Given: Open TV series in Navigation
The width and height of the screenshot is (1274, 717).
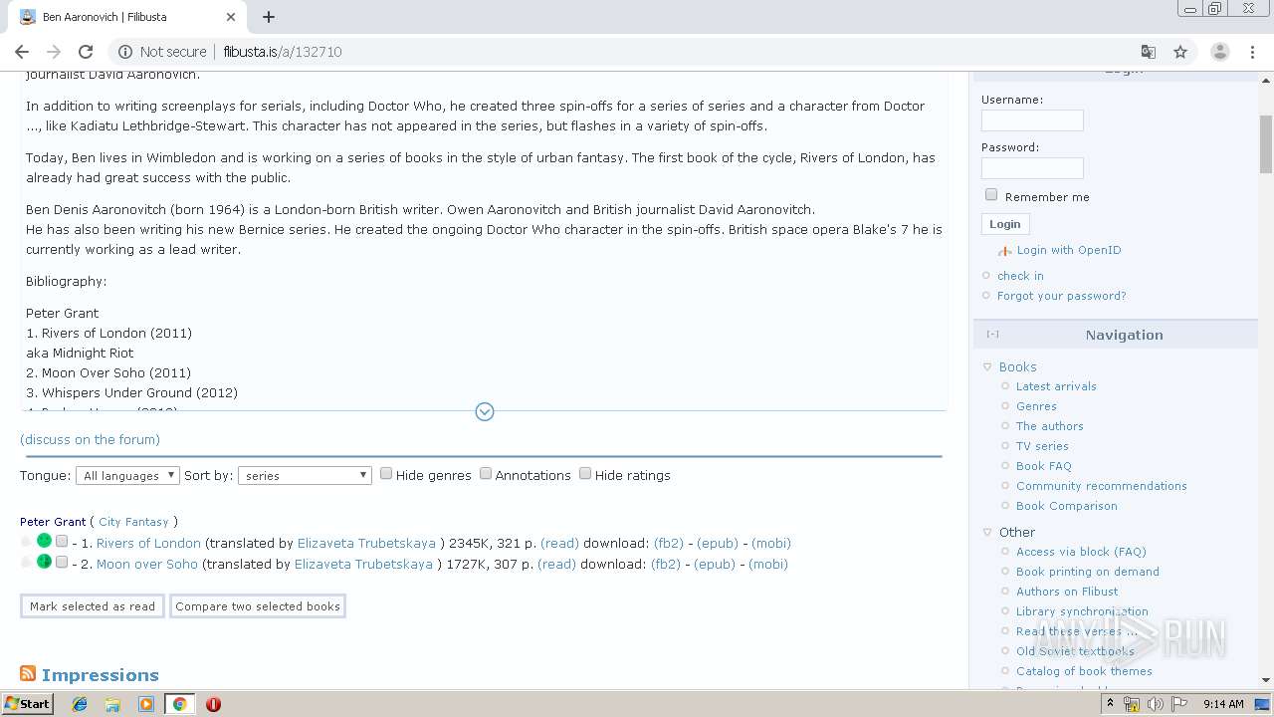Looking at the screenshot, I should 1042,446.
